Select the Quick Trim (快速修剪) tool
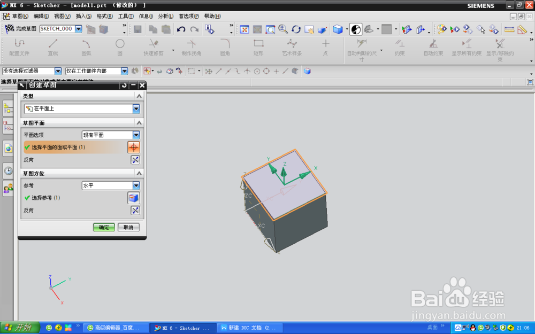Screen dimensions: 535x334 coord(154,48)
